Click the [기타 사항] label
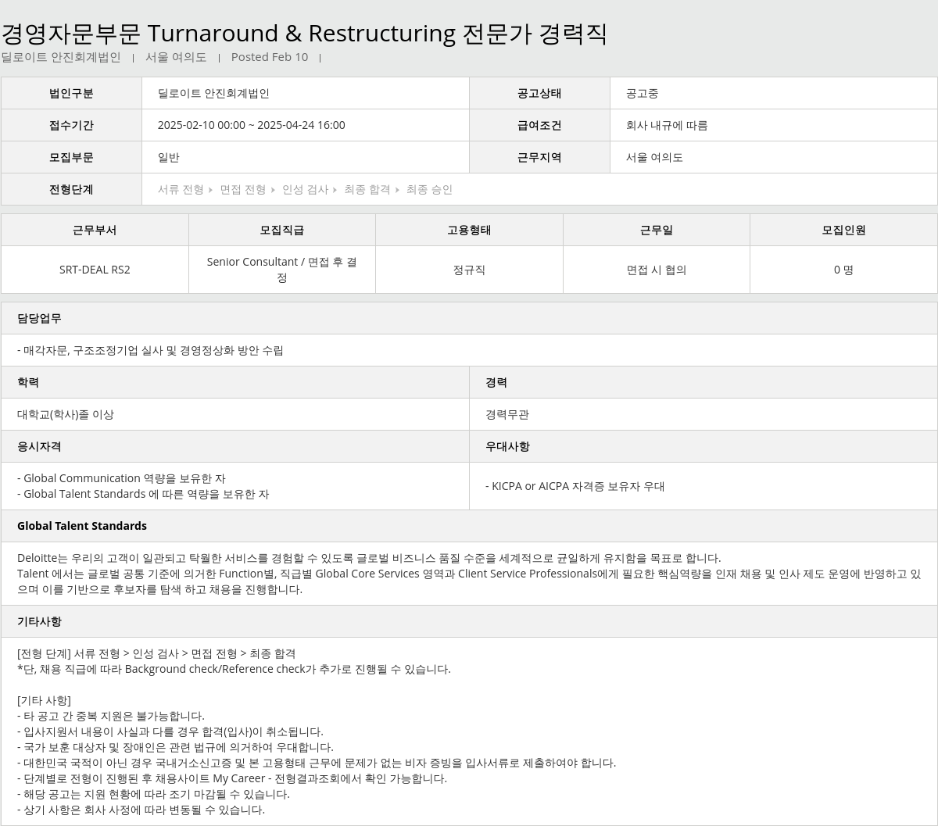Viewport: 938px width, 826px height. (x=44, y=700)
